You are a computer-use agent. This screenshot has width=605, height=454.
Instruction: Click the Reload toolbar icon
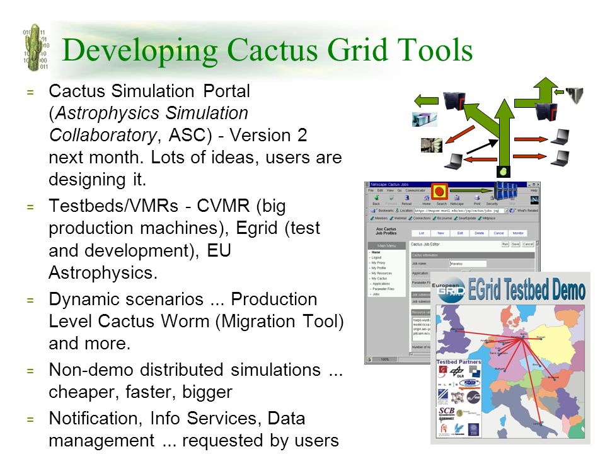(x=406, y=200)
